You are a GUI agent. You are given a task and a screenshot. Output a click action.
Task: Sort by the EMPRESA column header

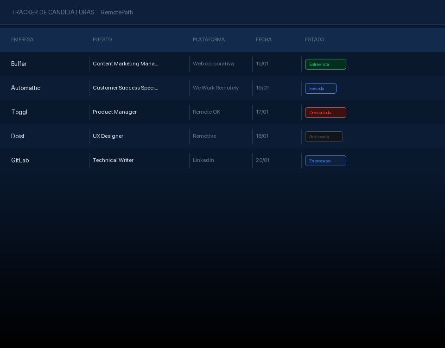[x=22, y=39]
